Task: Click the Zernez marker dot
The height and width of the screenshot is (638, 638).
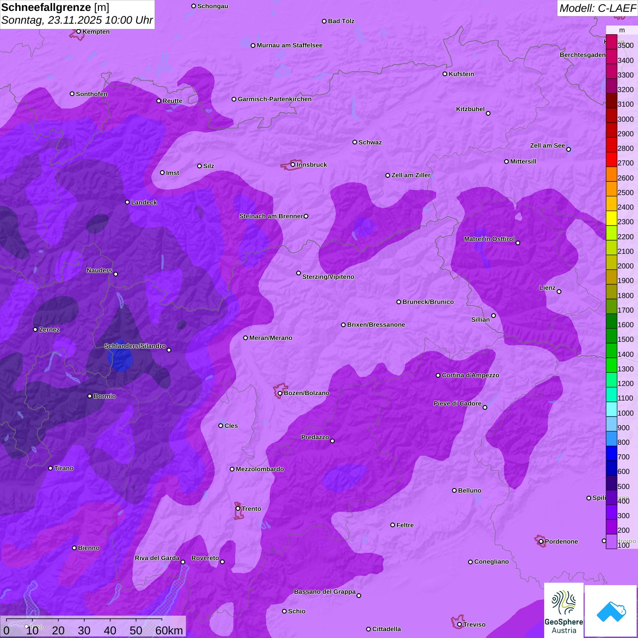Action: click(x=36, y=329)
